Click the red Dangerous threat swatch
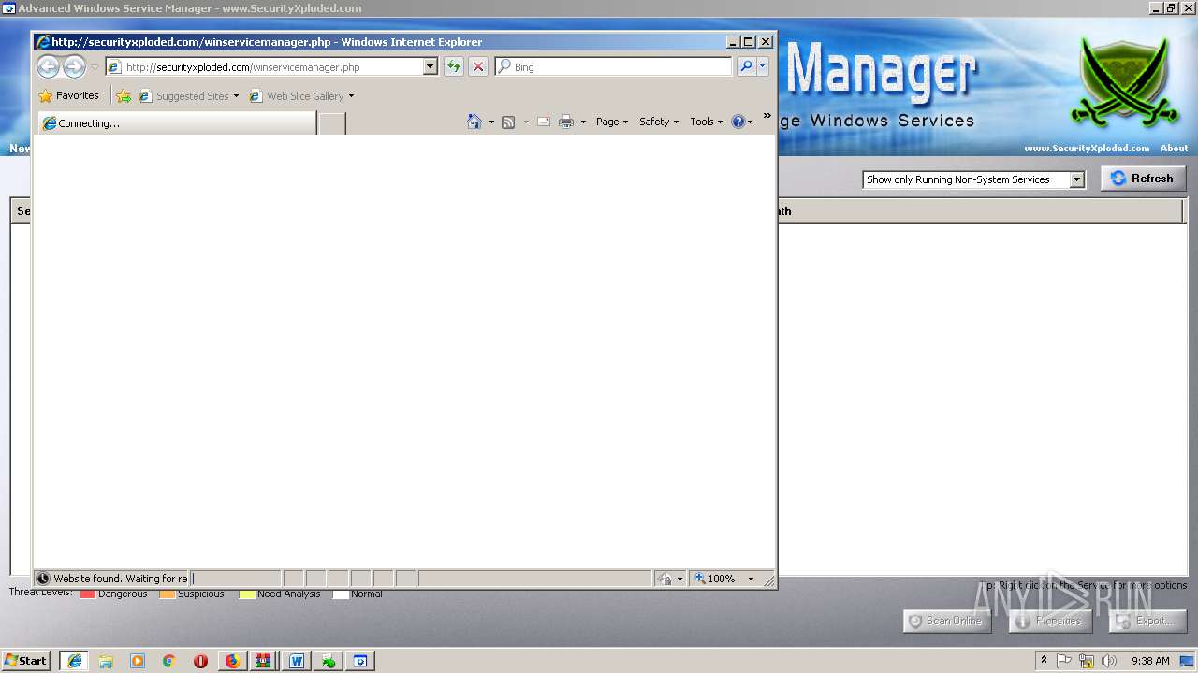Screen dimensions: 1198x673 click(87, 594)
